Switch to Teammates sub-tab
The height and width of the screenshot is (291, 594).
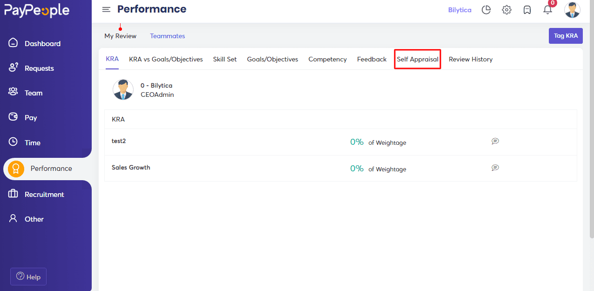[168, 36]
